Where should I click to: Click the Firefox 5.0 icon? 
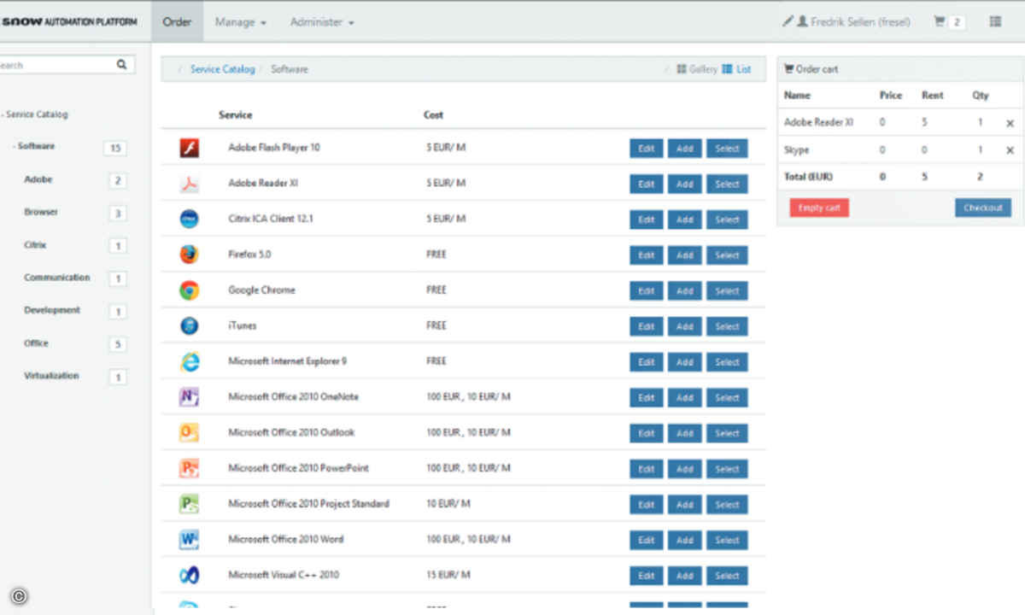tap(189, 255)
